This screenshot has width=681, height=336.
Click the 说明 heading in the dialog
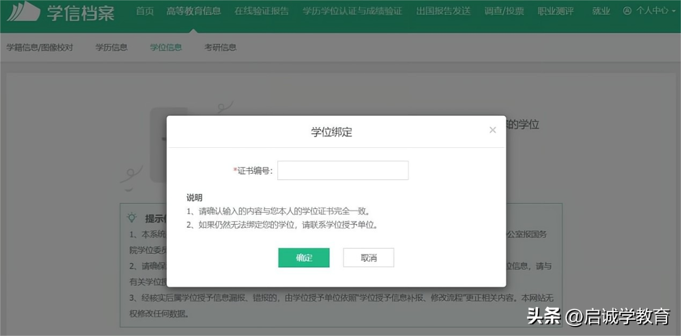click(194, 198)
